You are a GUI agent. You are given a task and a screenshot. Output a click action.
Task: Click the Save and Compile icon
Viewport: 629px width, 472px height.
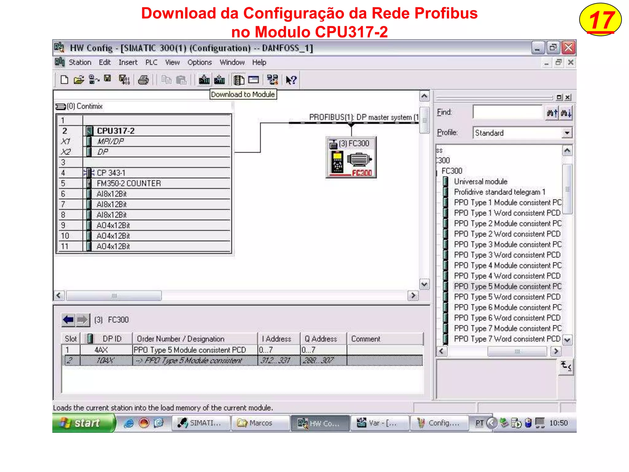pyautogui.click(x=124, y=80)
